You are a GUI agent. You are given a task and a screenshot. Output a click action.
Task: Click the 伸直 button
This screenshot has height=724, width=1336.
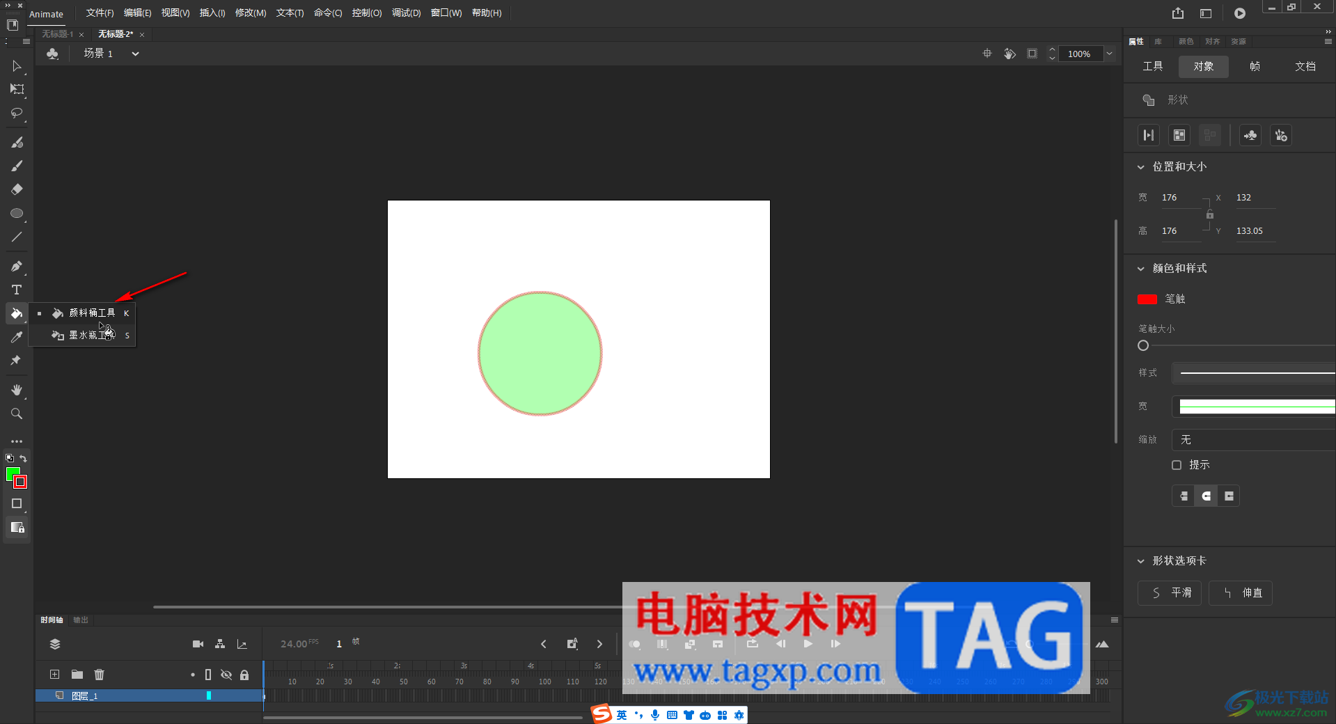tap(1241, 593)
